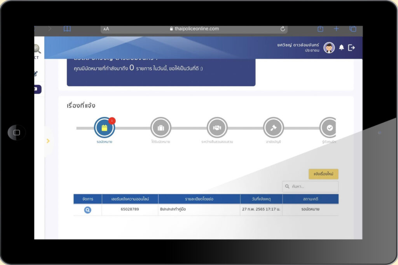Click the 'แจ้งเรื่องใหม่' yellow button

(x=323, y=174)
